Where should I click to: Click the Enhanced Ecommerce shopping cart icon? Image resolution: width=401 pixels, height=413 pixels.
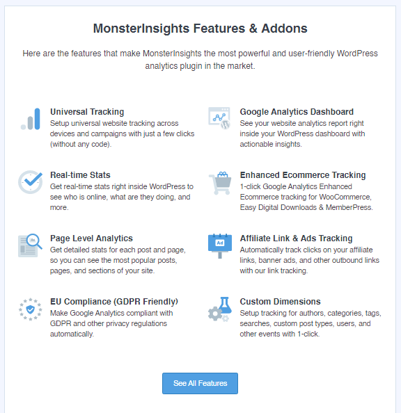click(220, 183)
